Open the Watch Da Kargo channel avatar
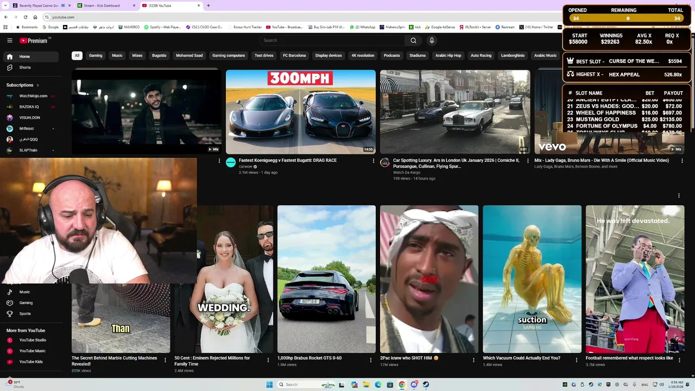This screenshot has width=695, height=391. point(385,162)
